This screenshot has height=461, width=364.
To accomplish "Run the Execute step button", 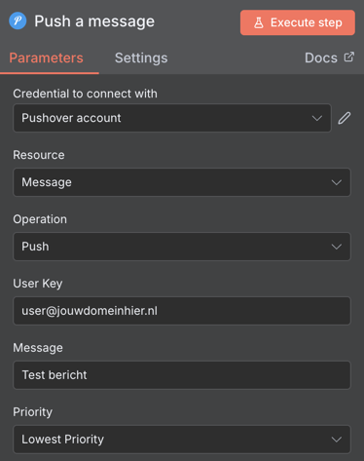I will click(x=298, y=22).
